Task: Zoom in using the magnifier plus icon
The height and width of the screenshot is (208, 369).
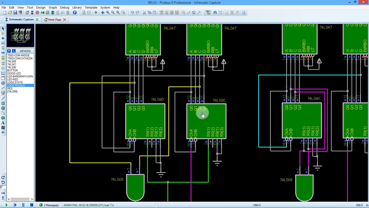Action: 108,12
